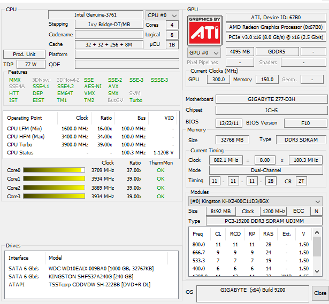Click the CPU Turbo operating point row
Image resolution: width=329 pixels, height=304 pixels.
(90, 145)
